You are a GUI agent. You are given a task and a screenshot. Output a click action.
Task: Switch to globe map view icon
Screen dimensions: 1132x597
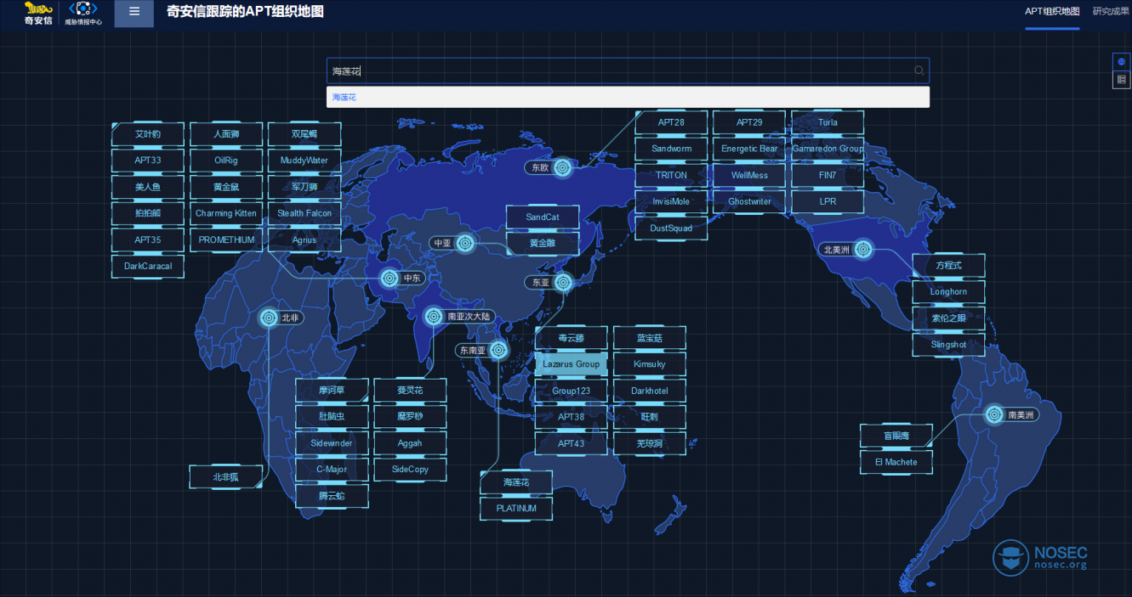coord(1121,61)
